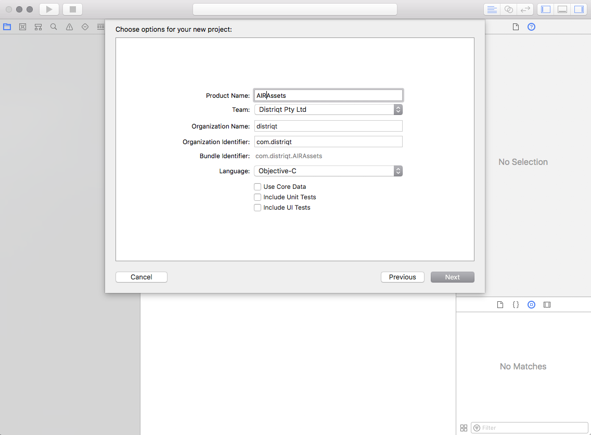The height and width of the screenshot is (435, 591).
Task: Enable Include UI Tests checkbox
Action: 258,208
